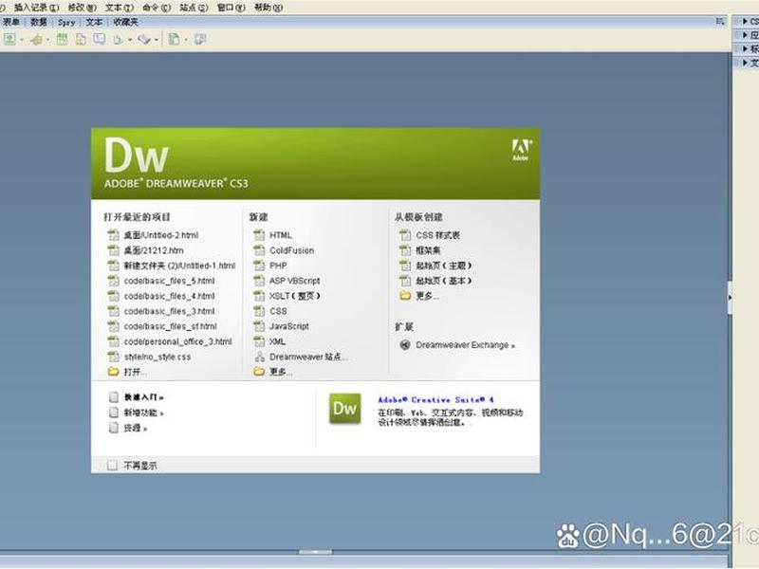Open the 窗口 menu
The height and width of the screenshot is (569, 759).
coord(231,8)
